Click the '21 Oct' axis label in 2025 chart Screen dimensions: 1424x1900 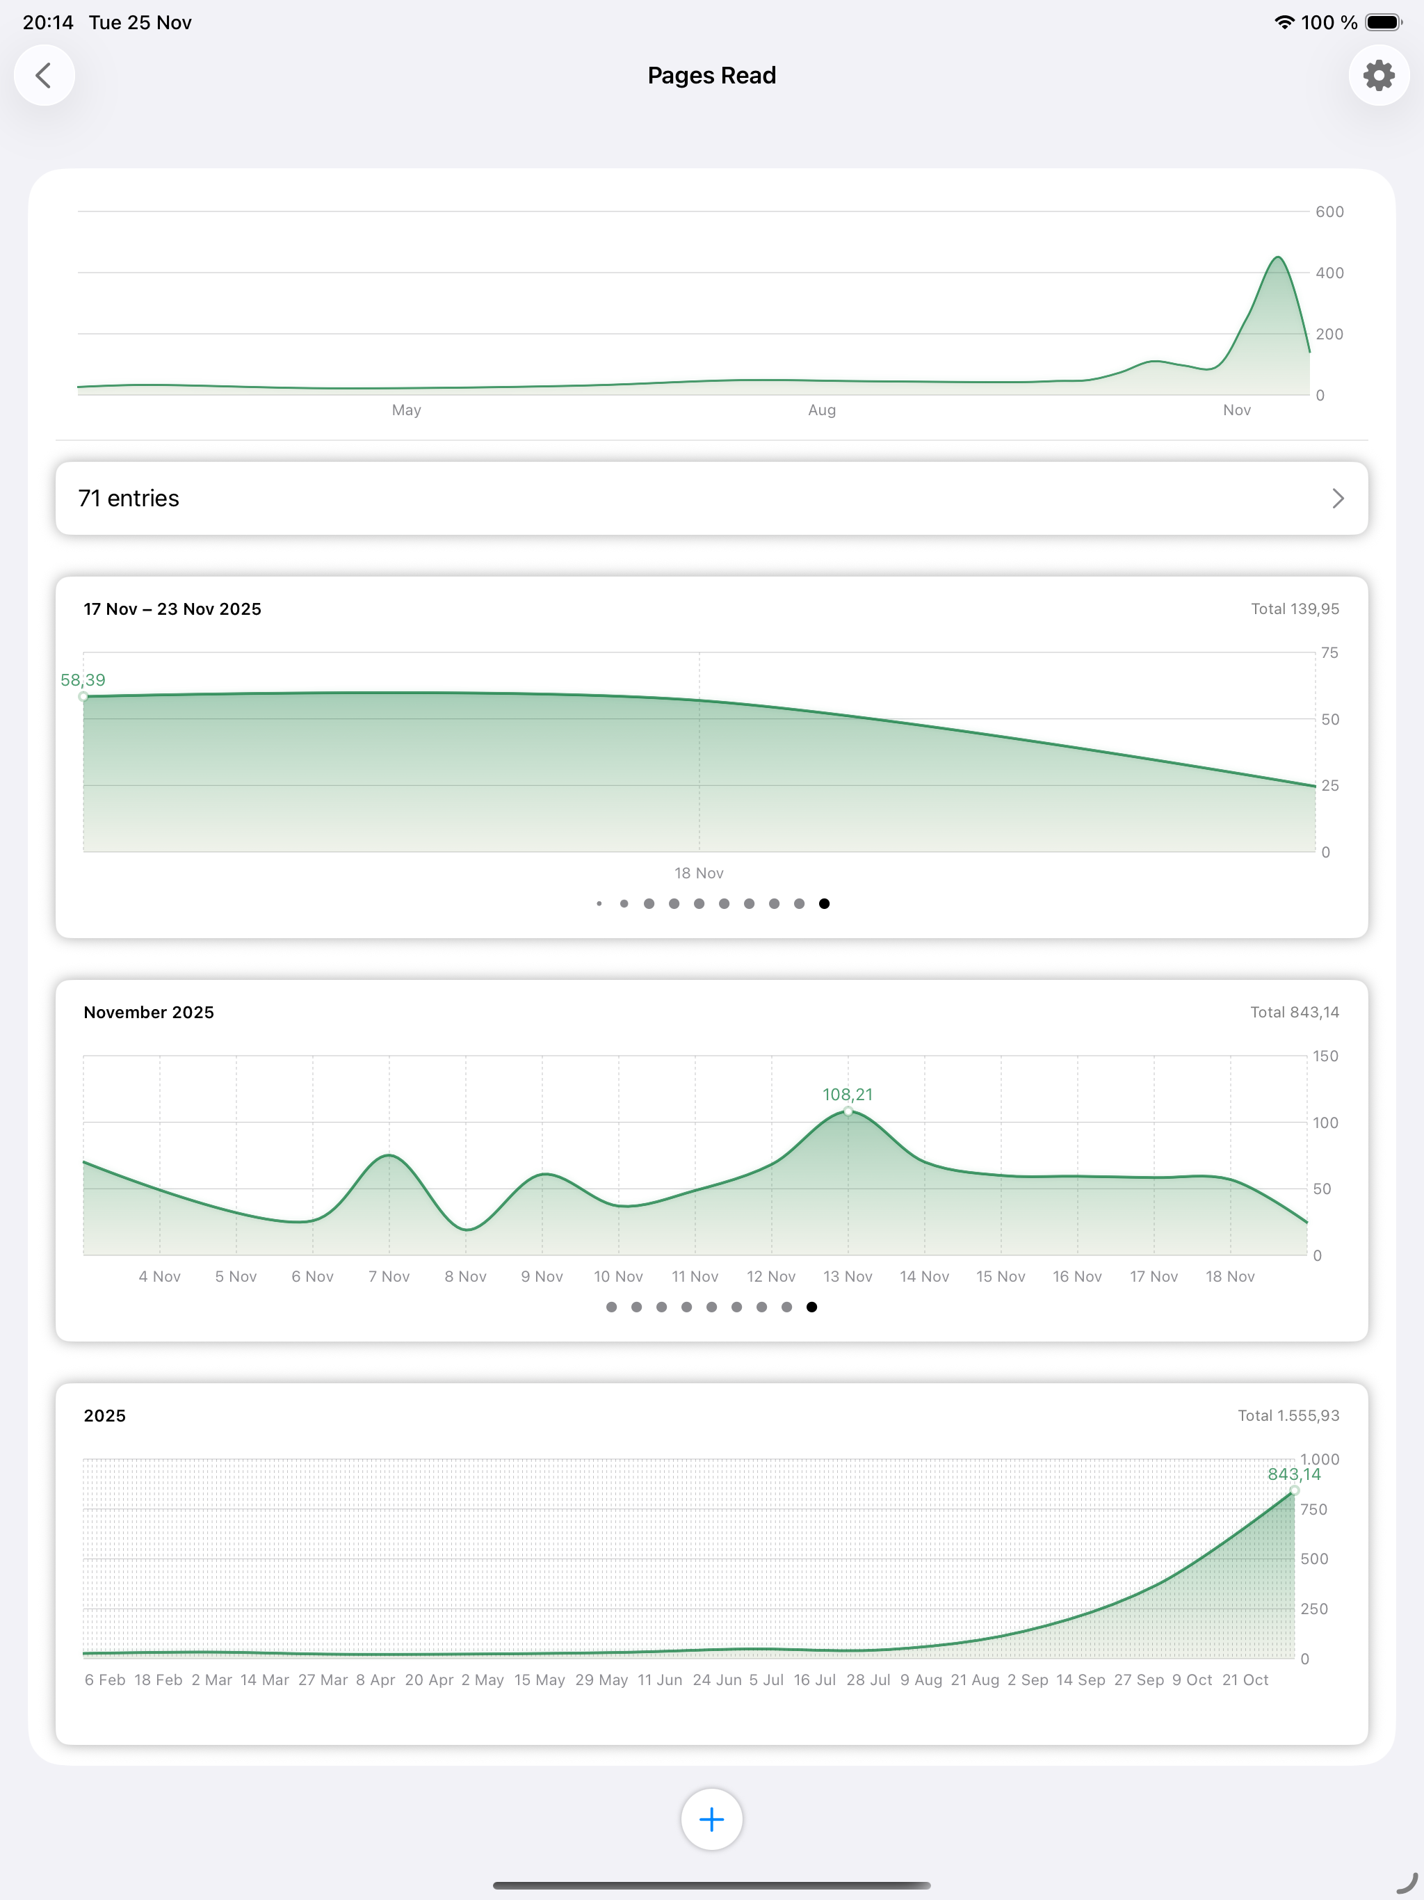1245,1680
